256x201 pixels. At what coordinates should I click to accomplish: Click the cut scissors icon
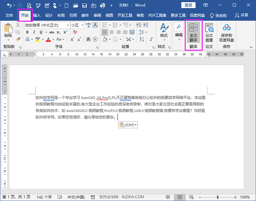point(18,25)
